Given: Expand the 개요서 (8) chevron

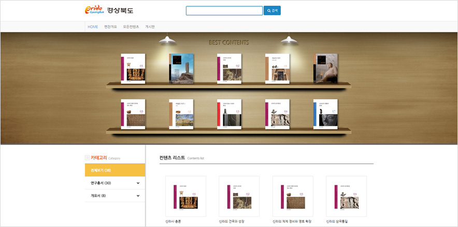Looking at the screenshot, I should pos(138,196).
